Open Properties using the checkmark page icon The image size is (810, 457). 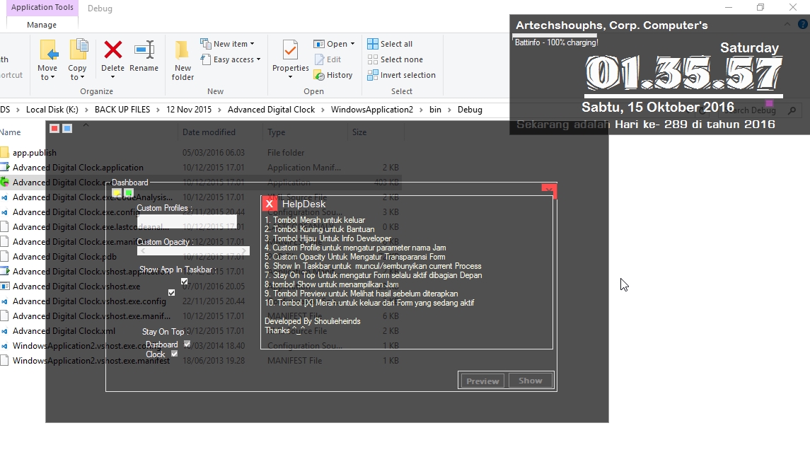[290, 50]
